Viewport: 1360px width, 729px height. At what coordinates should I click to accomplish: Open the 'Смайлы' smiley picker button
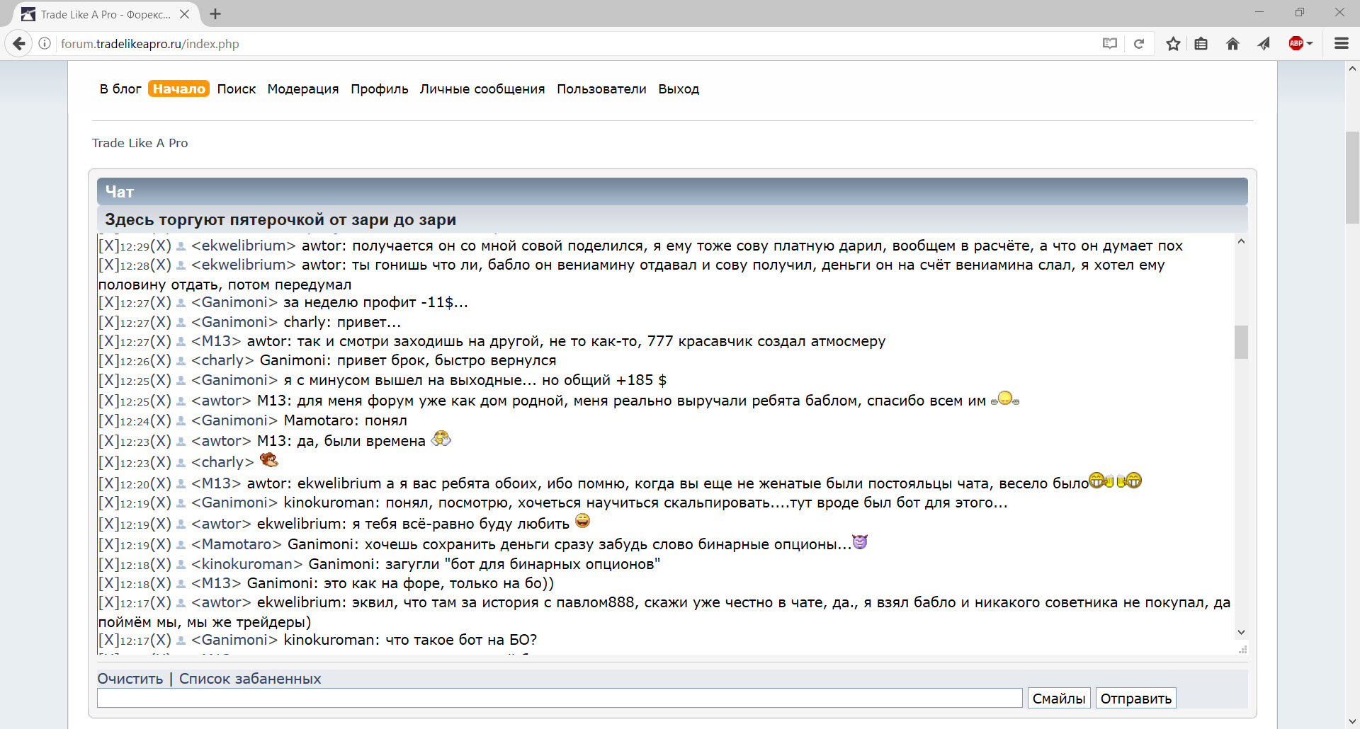click(1059, 699)
